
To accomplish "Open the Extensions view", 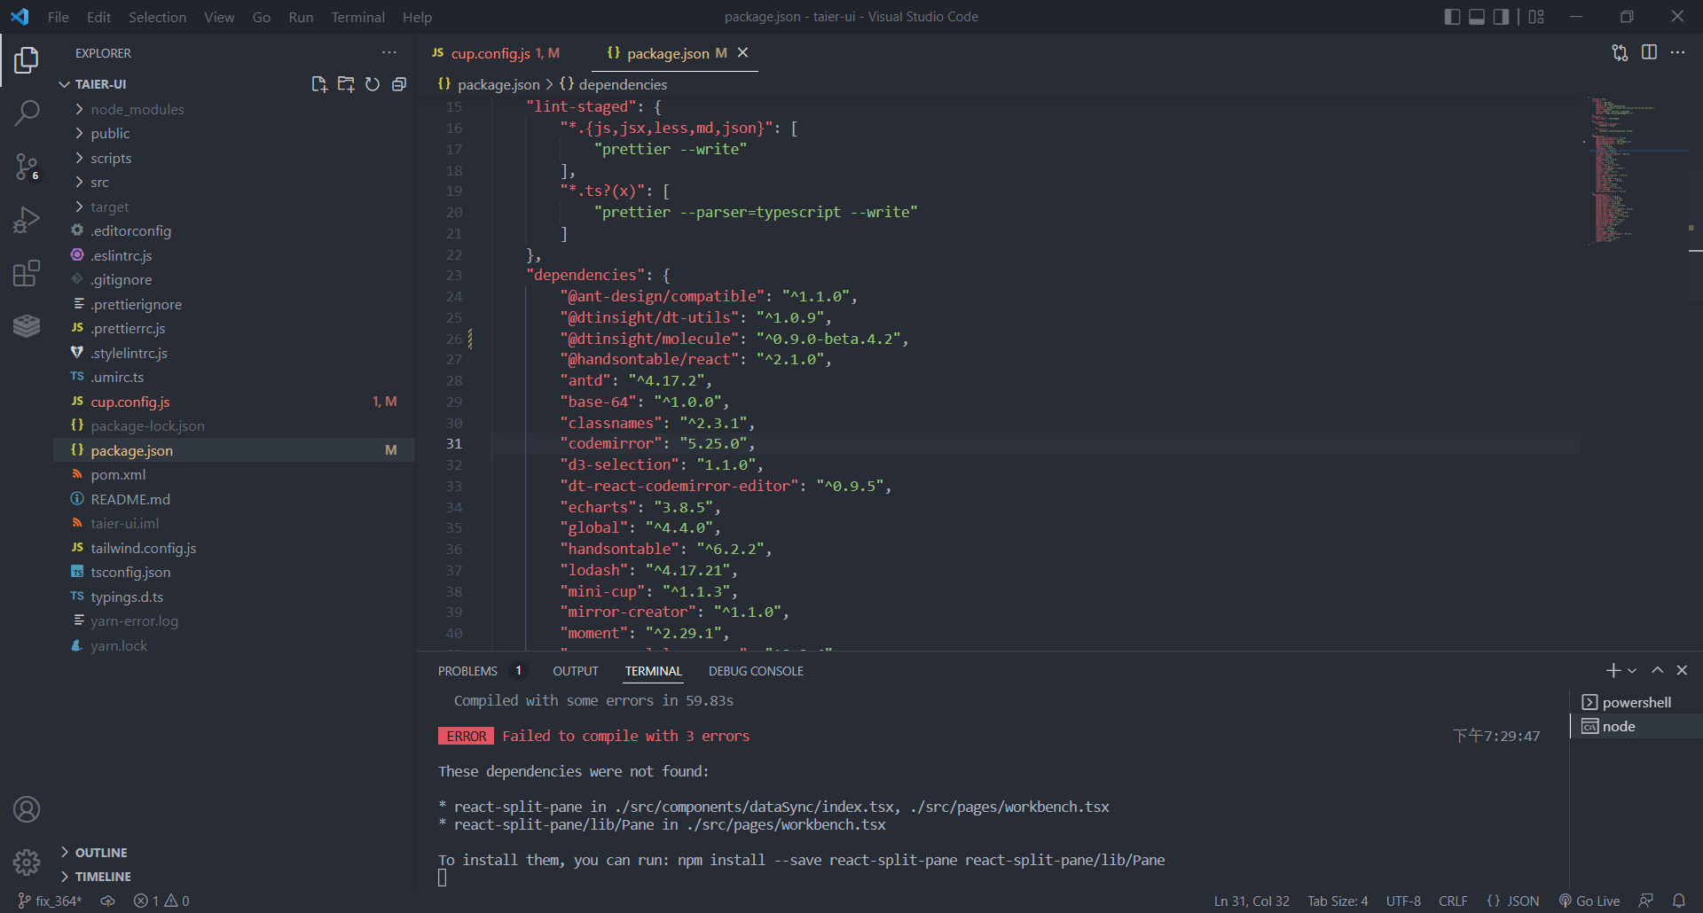I will 27,273.
